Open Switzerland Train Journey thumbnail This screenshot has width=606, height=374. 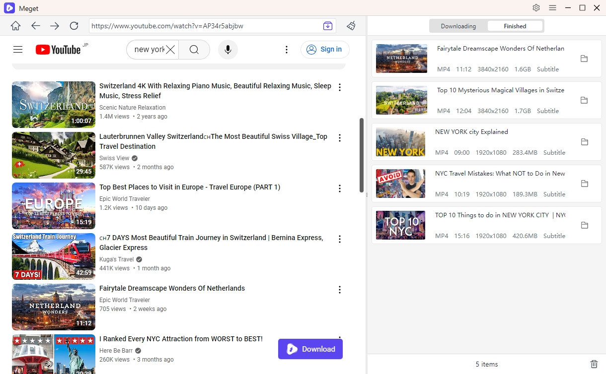coord(54,256)
